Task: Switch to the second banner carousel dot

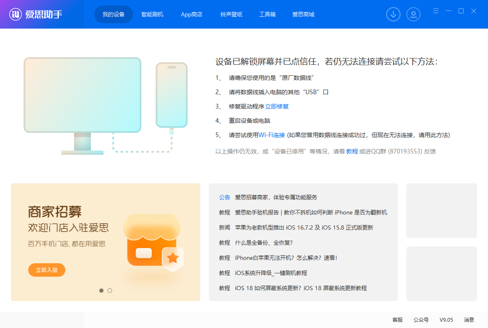Action: click(110, 291)
